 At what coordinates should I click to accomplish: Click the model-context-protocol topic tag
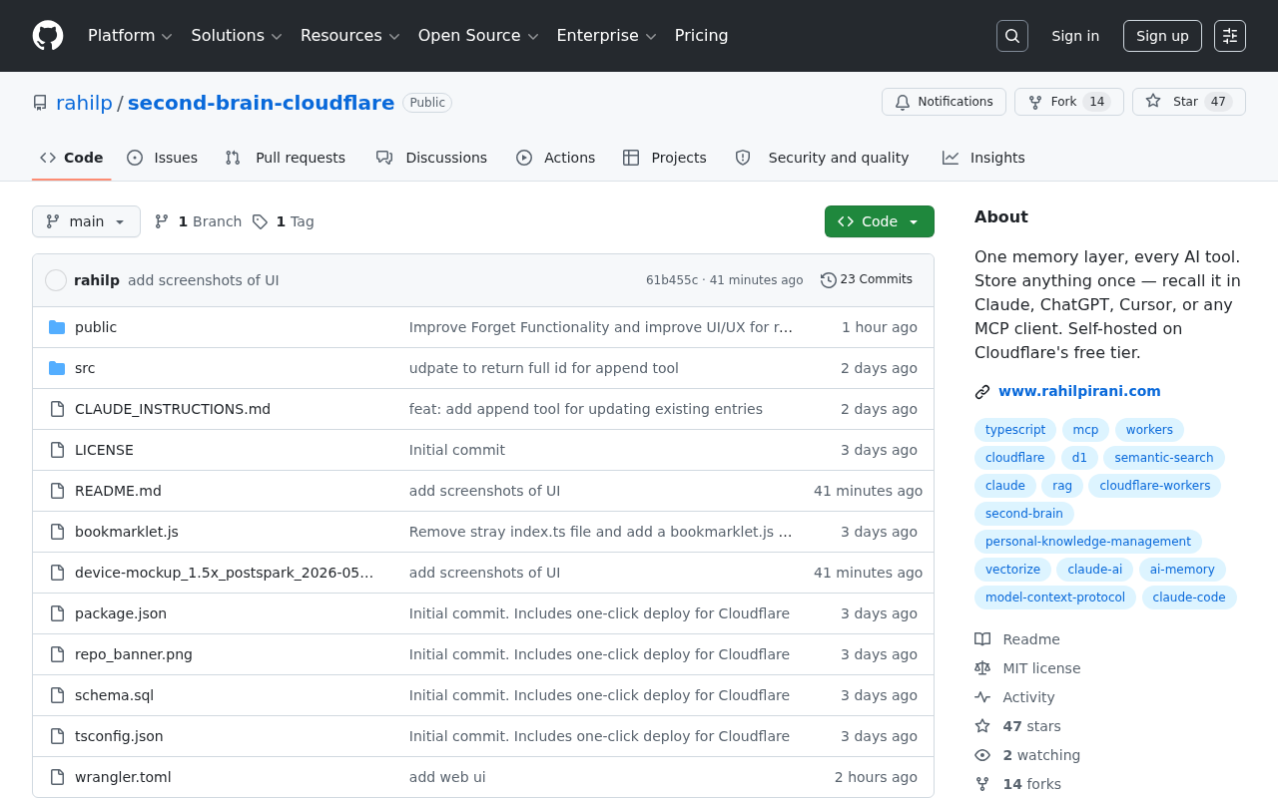(x=1055, y=598)
